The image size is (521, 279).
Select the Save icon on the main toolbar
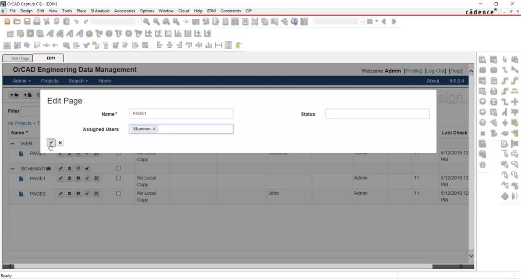tap(27, 21)
